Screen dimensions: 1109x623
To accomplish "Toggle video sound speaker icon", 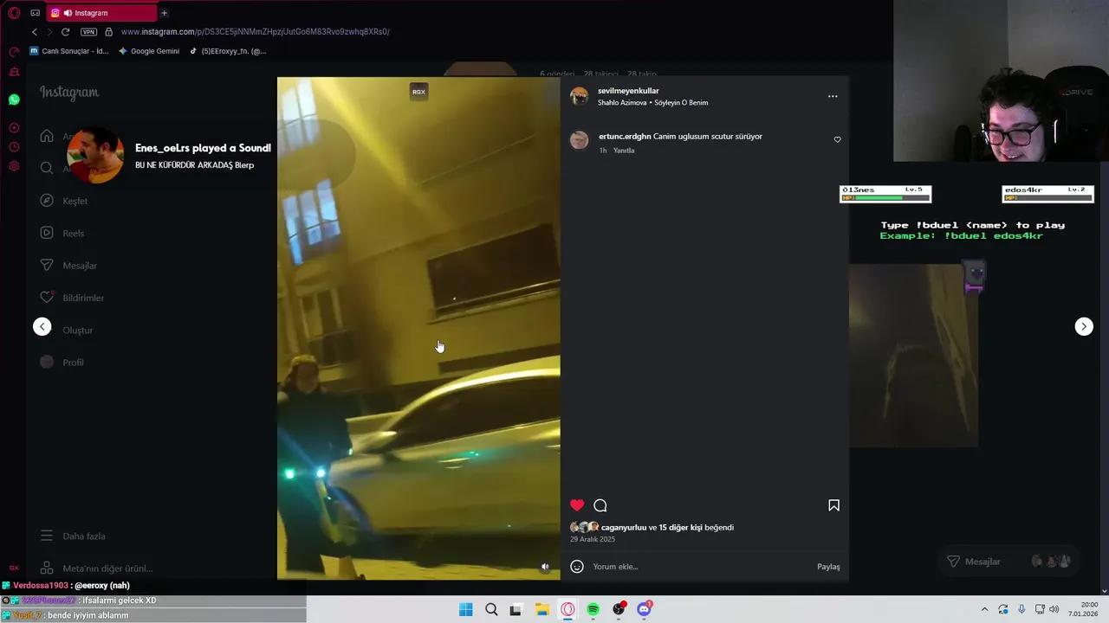I will [545, 567].
